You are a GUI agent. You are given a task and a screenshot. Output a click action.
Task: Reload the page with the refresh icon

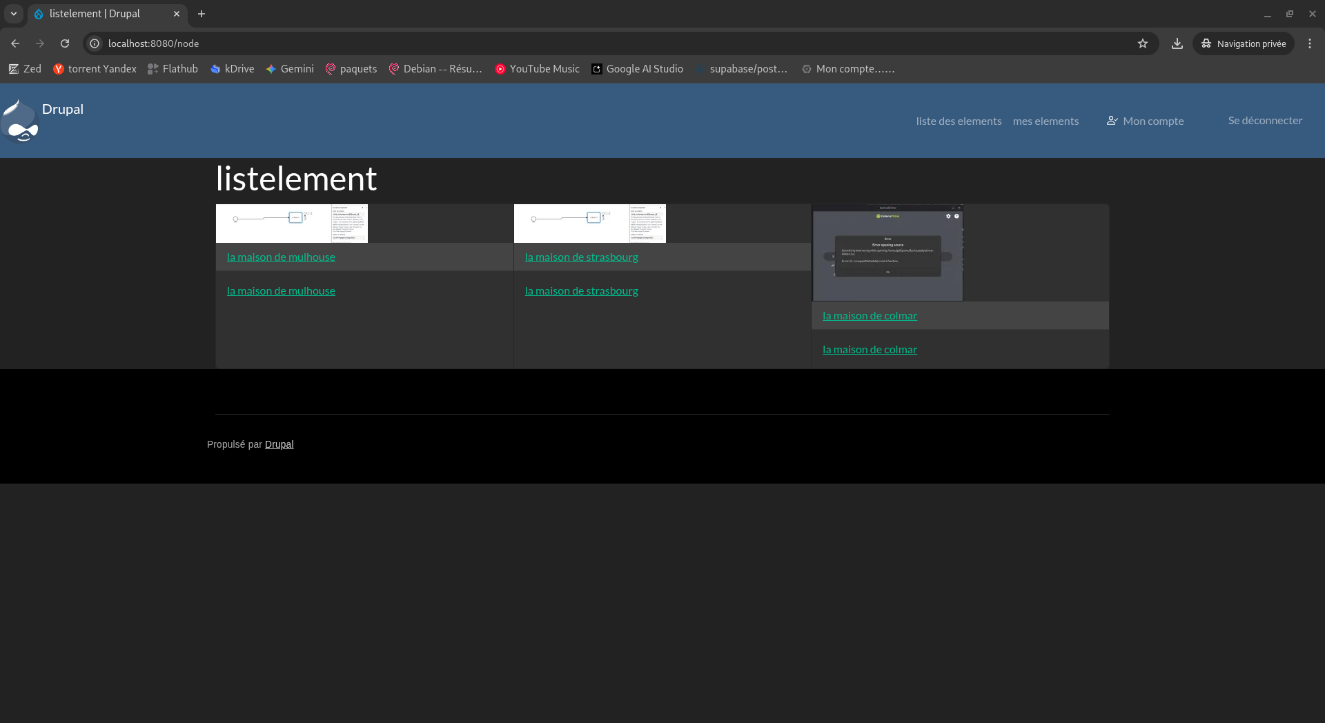point(65,43)
